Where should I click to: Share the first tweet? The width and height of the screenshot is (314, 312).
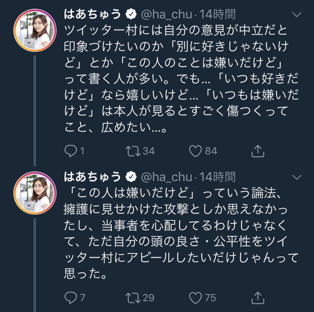(x=258, y=151)
